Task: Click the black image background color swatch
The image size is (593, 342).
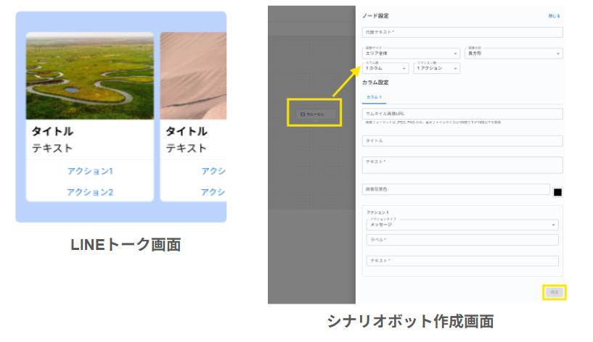Action: (558, 192)
